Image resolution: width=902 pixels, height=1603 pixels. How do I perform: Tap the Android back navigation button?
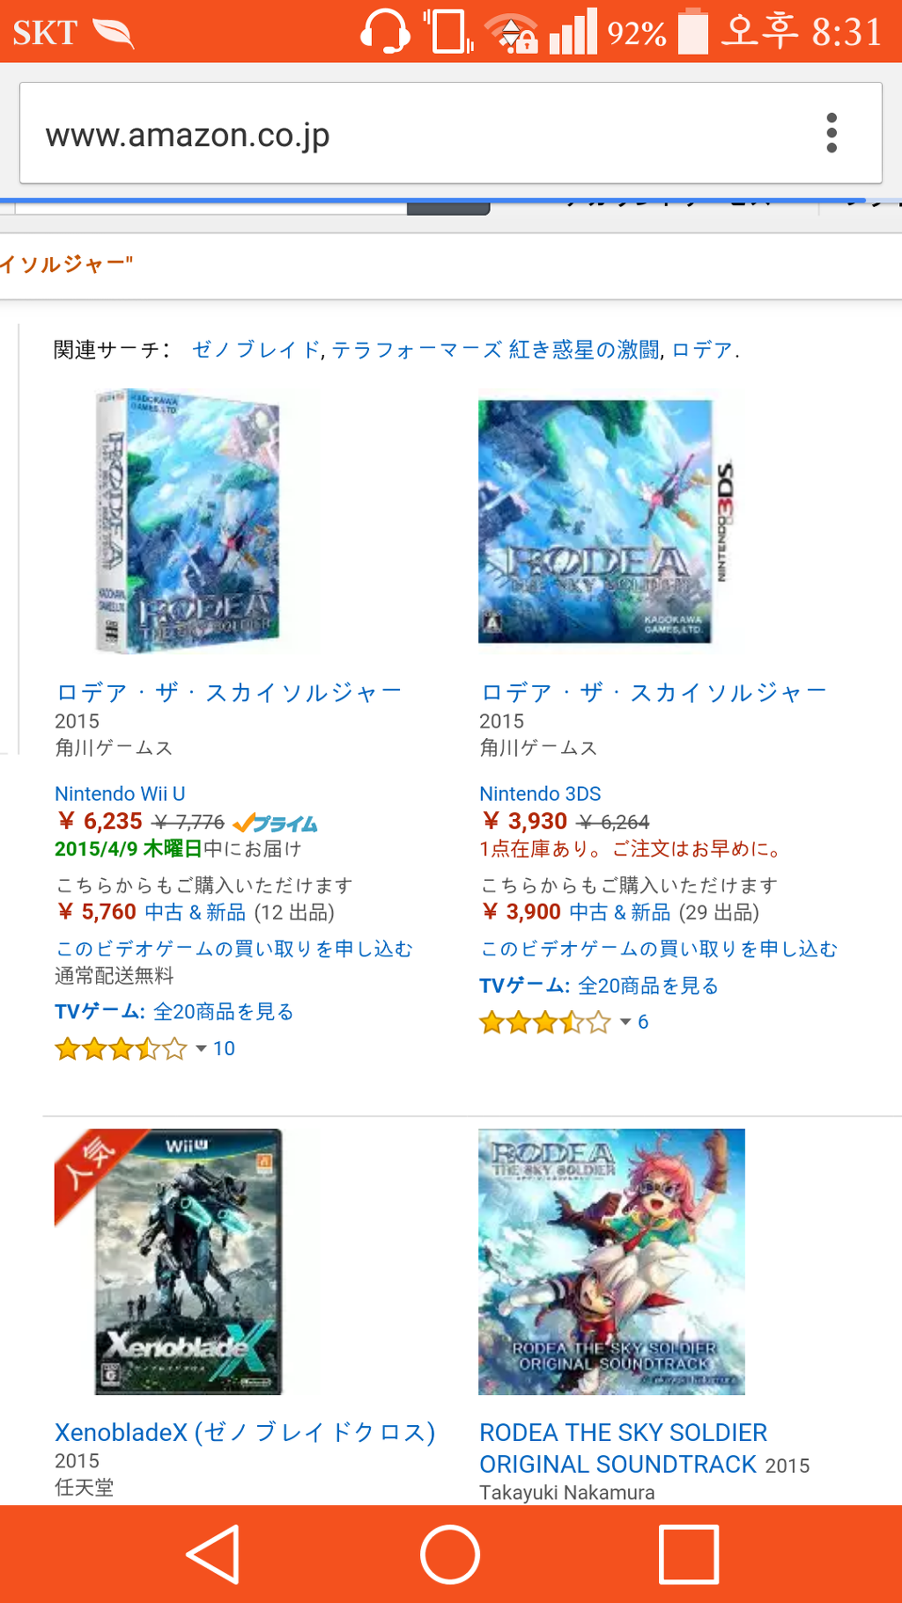(x=214, y=1554)
